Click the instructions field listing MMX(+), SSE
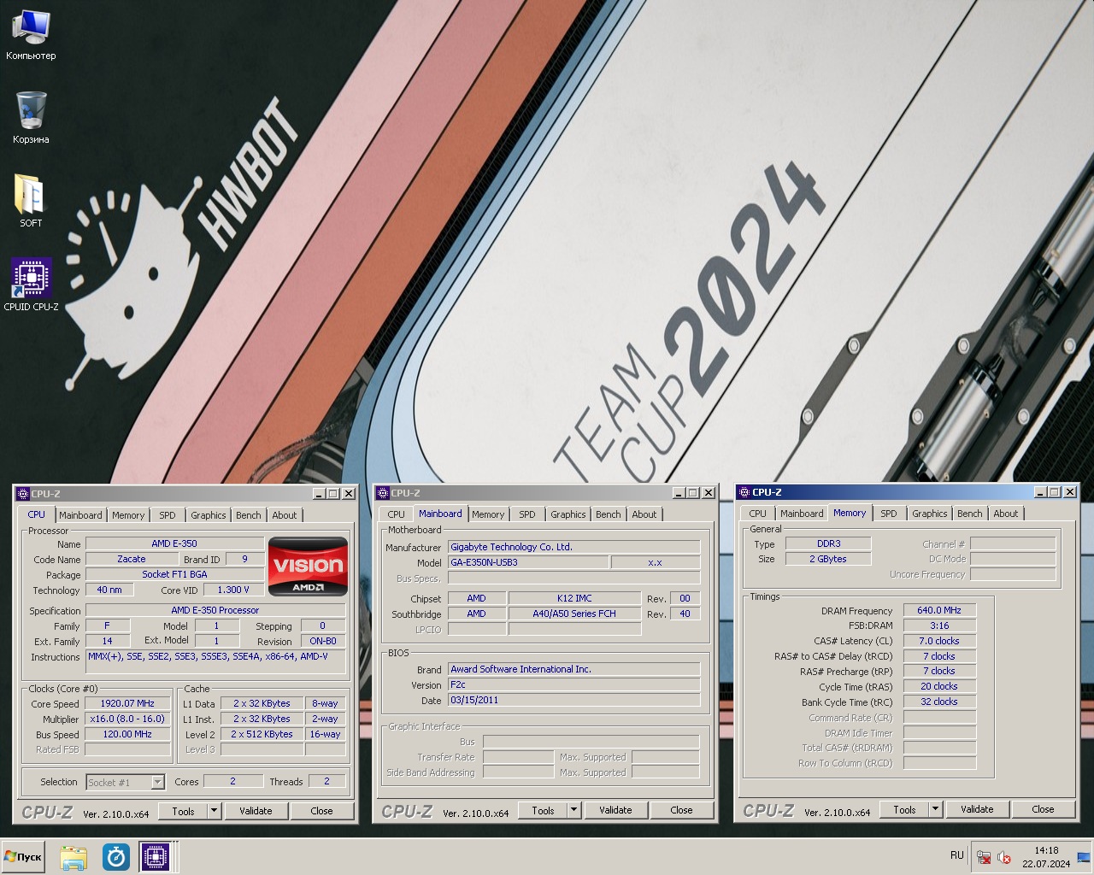The width and height of the screenshot is (1094, 875). (x=215, y=661)
